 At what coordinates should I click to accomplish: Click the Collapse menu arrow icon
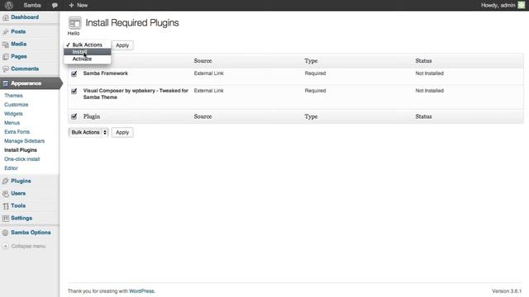[x=6, y=246]
